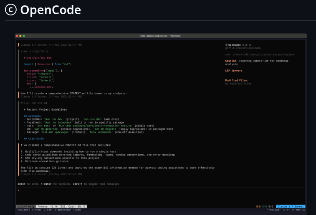
Task: Click the Claude timestamp under 'The file is concise'
Action: 51,174
